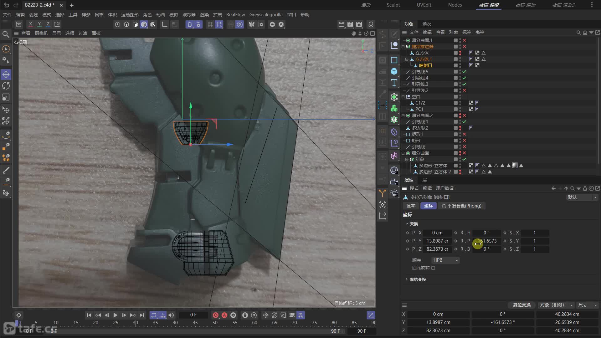Screen dimensions: 601x338
Task: Click frame 45 on timeline ruler
Action: [x=195, y=323]
